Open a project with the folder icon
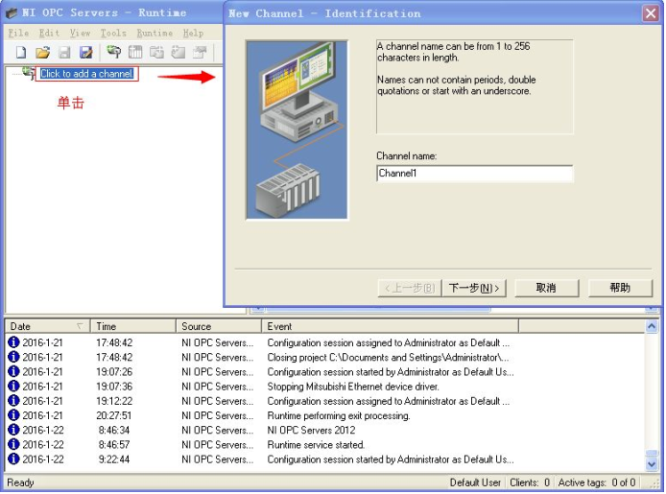 42,52
